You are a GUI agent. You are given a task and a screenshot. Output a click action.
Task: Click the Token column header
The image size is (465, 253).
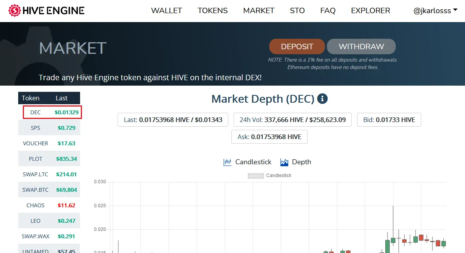point(31,98)
